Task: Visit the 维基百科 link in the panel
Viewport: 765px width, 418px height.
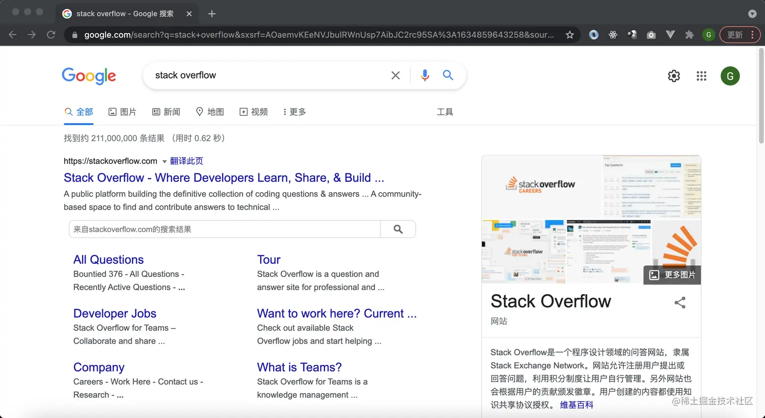Action: 576,404
